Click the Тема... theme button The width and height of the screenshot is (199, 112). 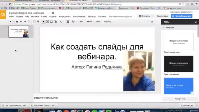[99, 22]
